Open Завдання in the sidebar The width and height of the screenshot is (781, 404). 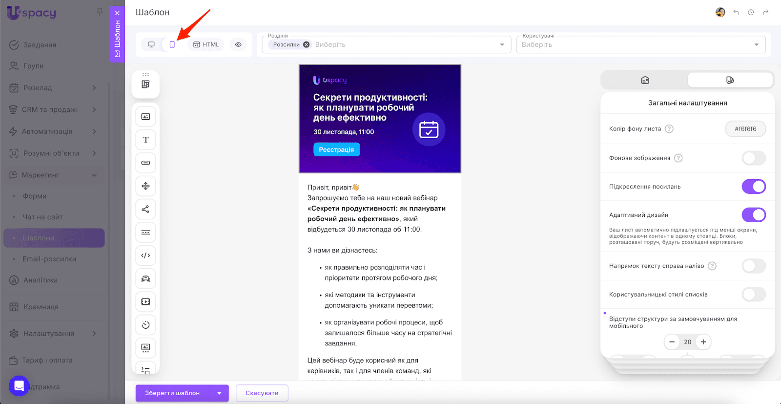click(54, 45)
